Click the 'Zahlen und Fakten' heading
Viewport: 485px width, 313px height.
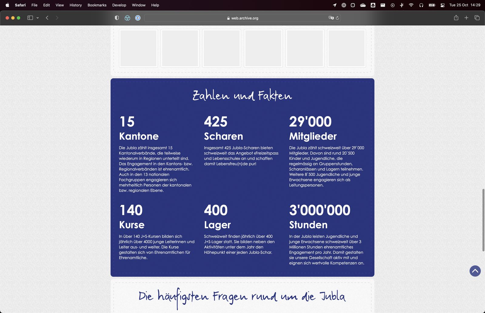[242, 95]
